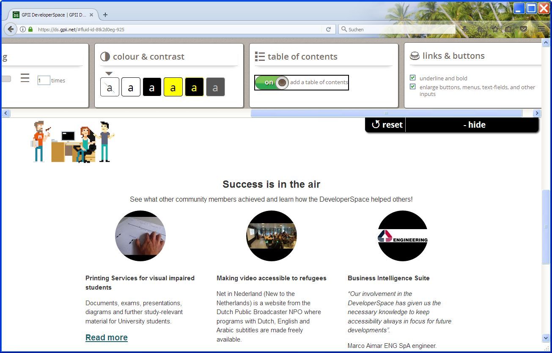
Task: Click the 'Success is in the air' heading
Action: click(x=272, y=184)
